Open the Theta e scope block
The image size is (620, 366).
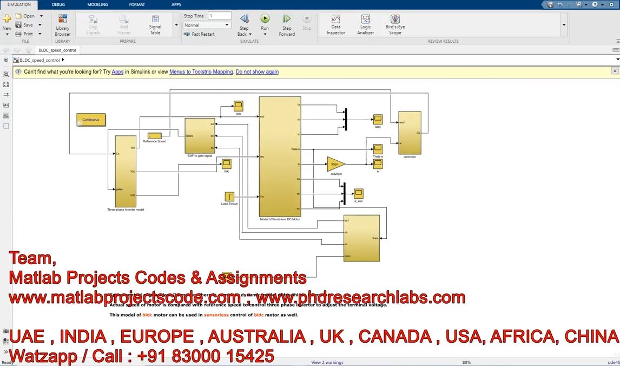coord(378,149)
